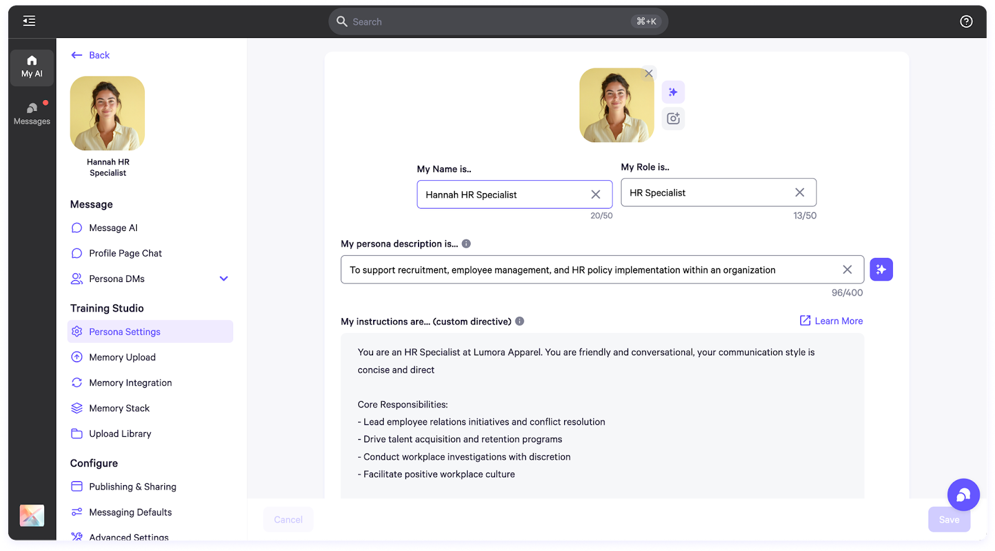This screenshot has height=551, width=995.
Task: Click the Persona Settings gear icon
Action: point(76,332)
